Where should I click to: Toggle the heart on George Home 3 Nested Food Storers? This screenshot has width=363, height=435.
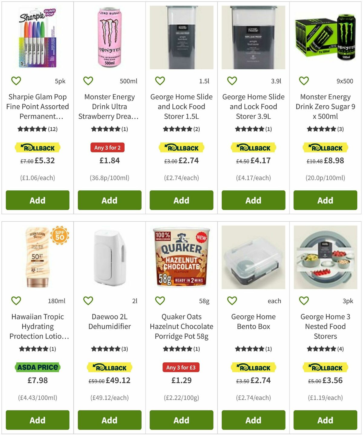(303, 301)
